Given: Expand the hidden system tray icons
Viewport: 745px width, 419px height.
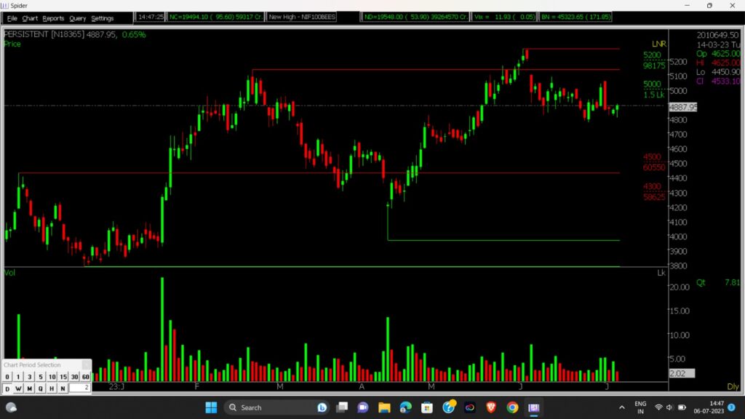Looking at the screenshot, I should tap(621, 407).
